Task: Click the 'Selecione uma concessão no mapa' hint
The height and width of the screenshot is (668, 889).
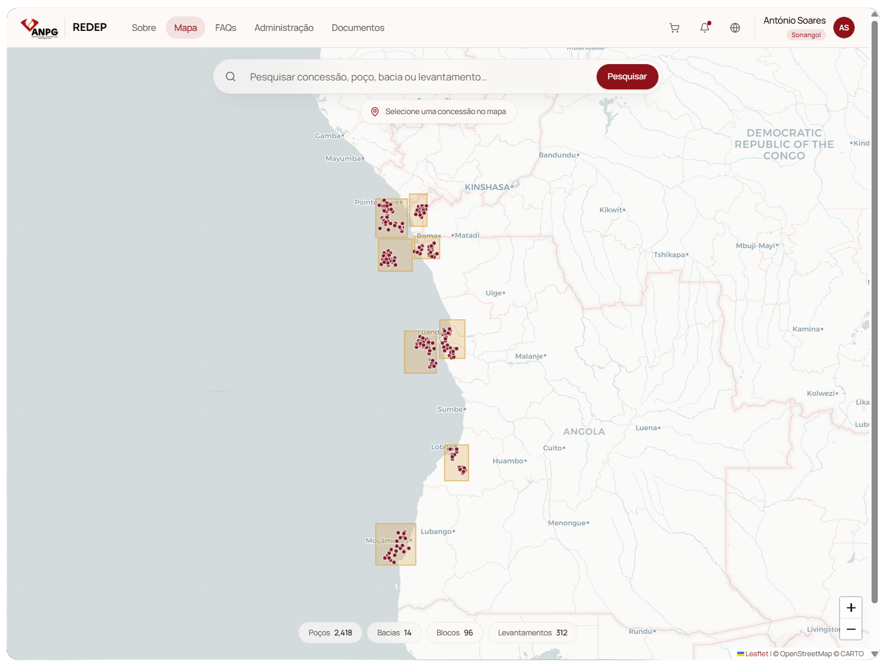Action: [439, 111]
